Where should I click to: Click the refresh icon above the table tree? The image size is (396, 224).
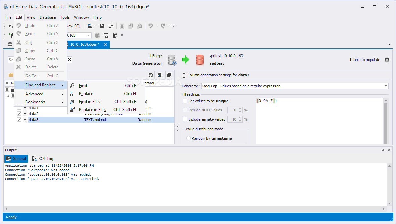[x=151, y=75]
